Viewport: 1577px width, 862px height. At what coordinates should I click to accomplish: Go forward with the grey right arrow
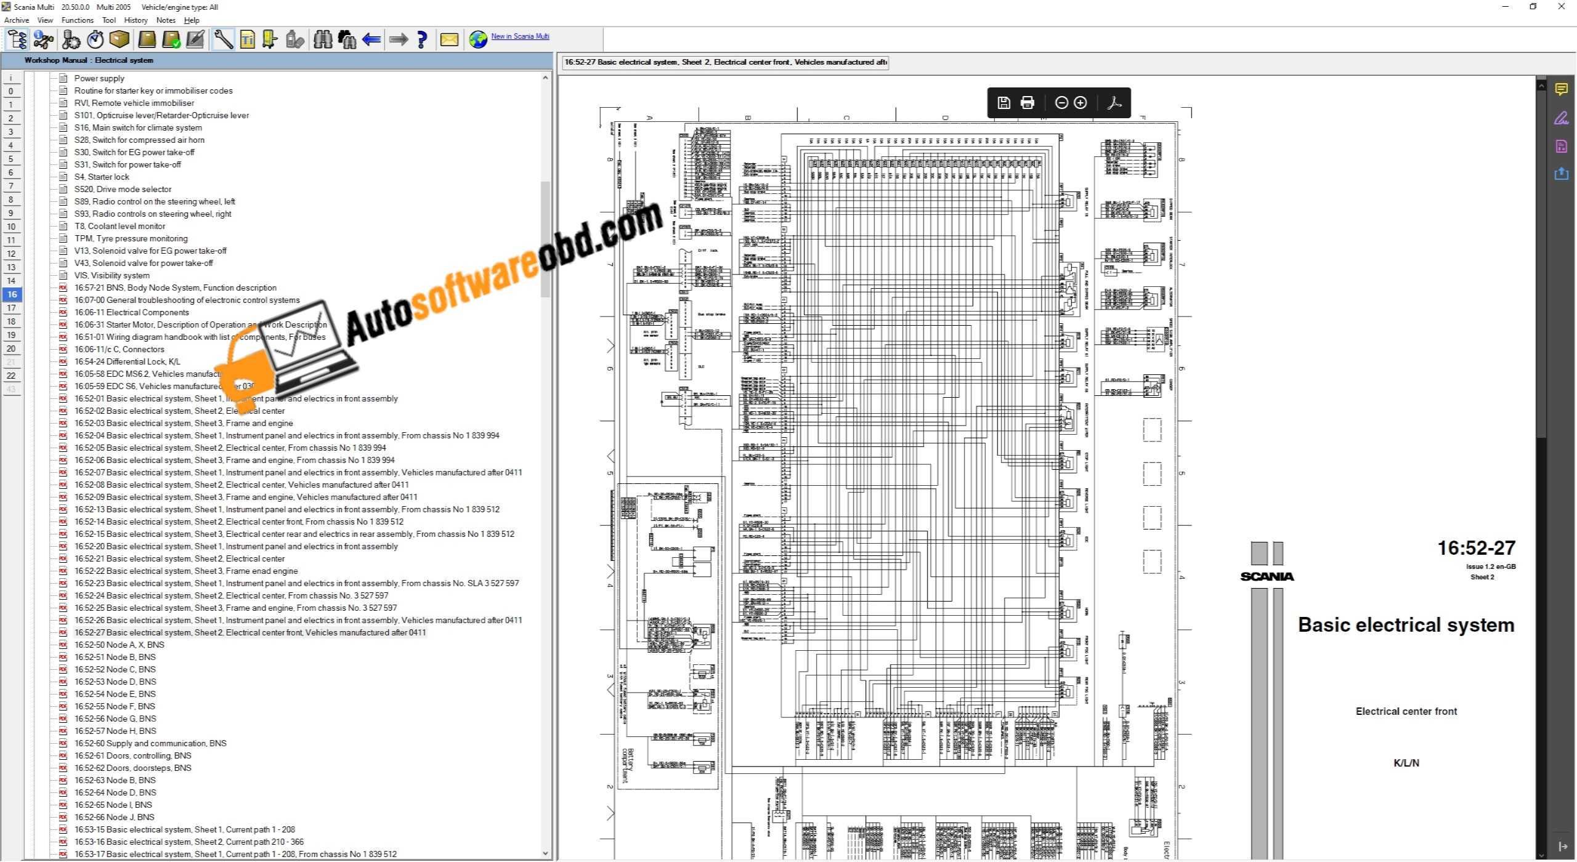[x=399, y=39]
